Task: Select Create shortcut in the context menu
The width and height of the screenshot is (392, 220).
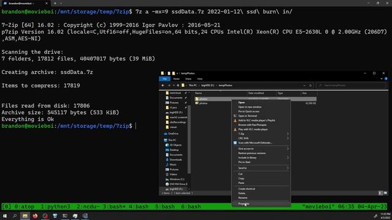Action: coord(246,189)
